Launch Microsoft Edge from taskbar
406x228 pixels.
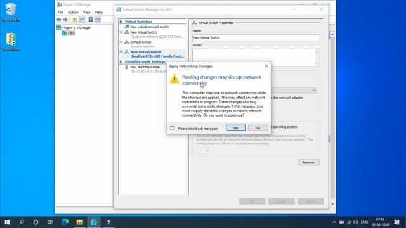(65, 222)
